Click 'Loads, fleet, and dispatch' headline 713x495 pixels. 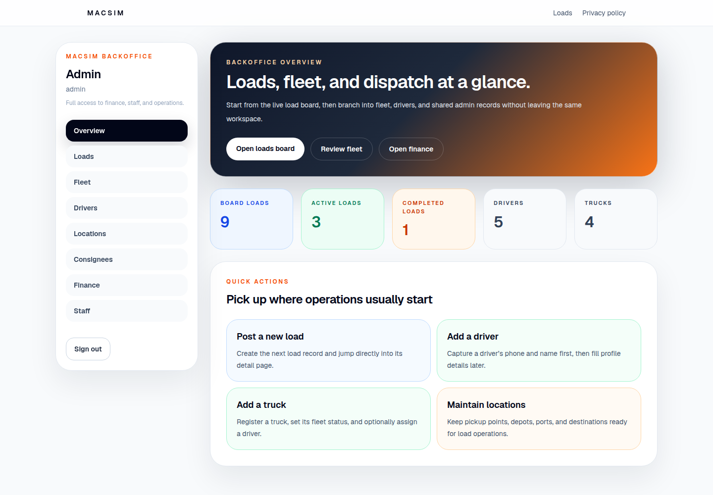click(x=378, y=82)
